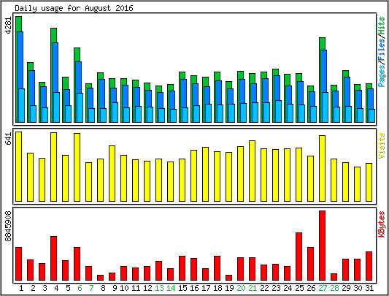Viewport: 389px width, 296px height.
Task: Click the "Daily usage for August 2016" title
Action: pyautogui.click(x=74, y=8)
